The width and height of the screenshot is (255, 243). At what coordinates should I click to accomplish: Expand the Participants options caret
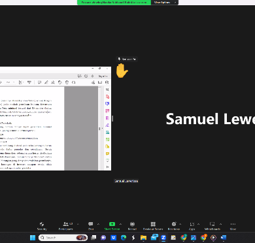coord(78,224)
